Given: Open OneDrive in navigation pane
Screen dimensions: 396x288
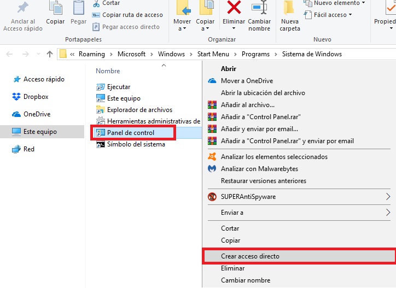Looking at the screenshot, I should tap(37, 114).
